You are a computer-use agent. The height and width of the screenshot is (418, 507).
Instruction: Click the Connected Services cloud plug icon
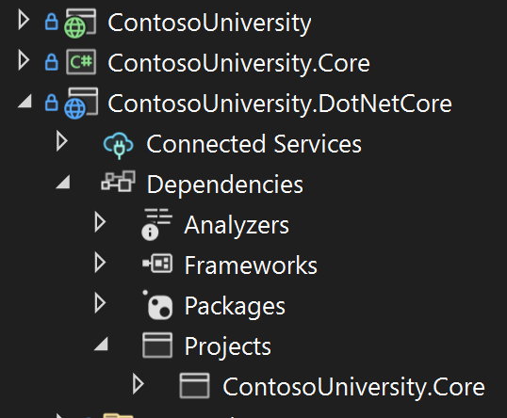coord(118,145)
